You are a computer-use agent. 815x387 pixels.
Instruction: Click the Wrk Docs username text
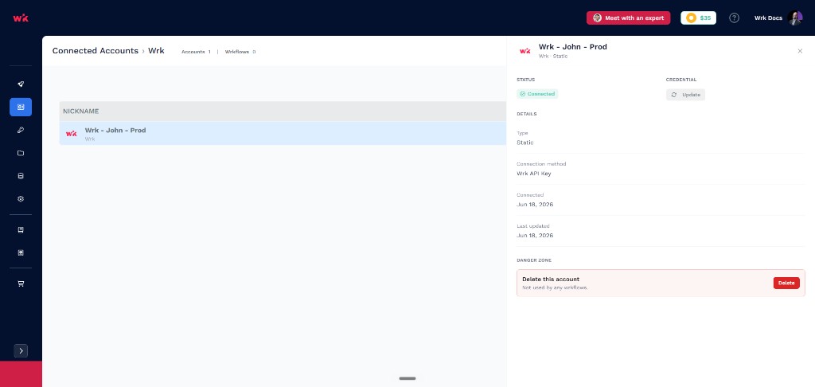(x=768, y=18)
